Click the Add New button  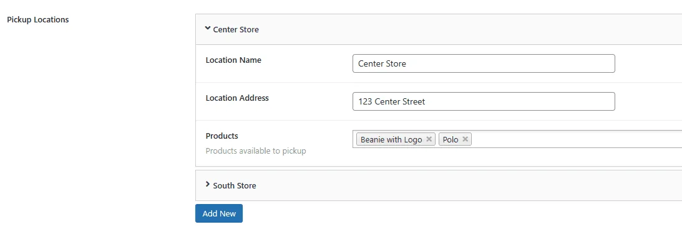click(x=219, y=213)
